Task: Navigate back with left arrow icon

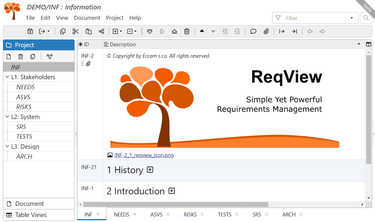Action: click(310, 31)
